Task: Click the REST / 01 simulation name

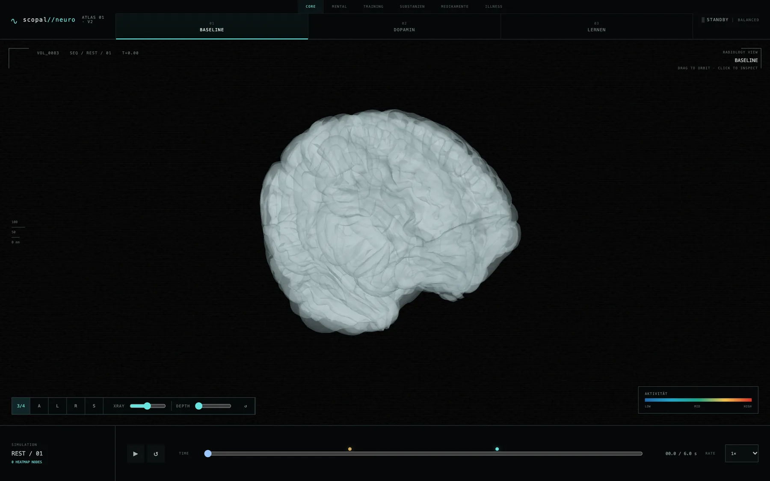Action: coord(27,454)
